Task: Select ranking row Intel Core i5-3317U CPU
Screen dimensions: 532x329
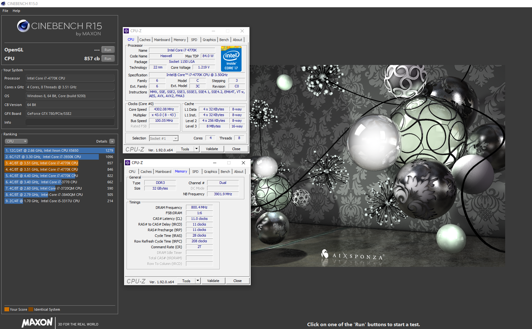Action: [x=59, y=201]
